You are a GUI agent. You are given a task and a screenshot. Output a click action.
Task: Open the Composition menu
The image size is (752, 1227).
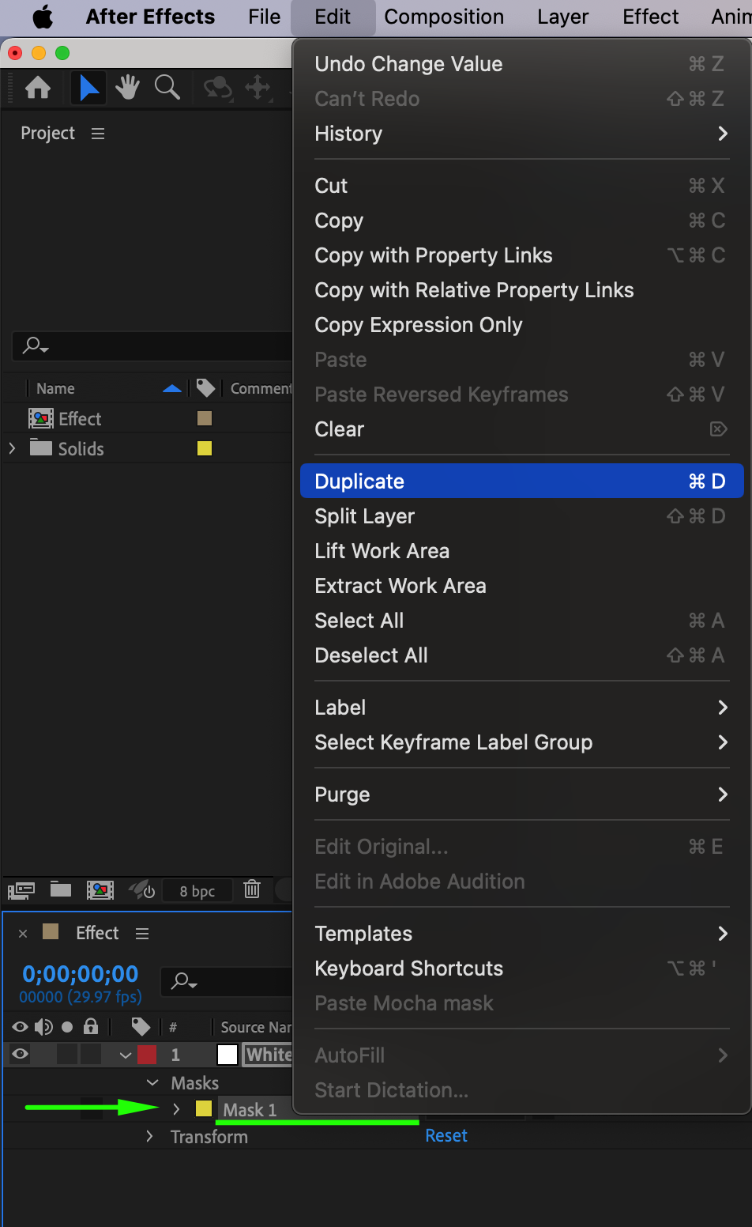443,17
